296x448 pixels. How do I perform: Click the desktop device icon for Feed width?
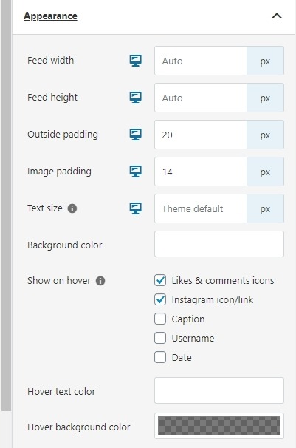136,61
